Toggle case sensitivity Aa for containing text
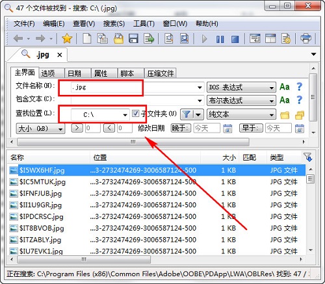 coord(285,100)
